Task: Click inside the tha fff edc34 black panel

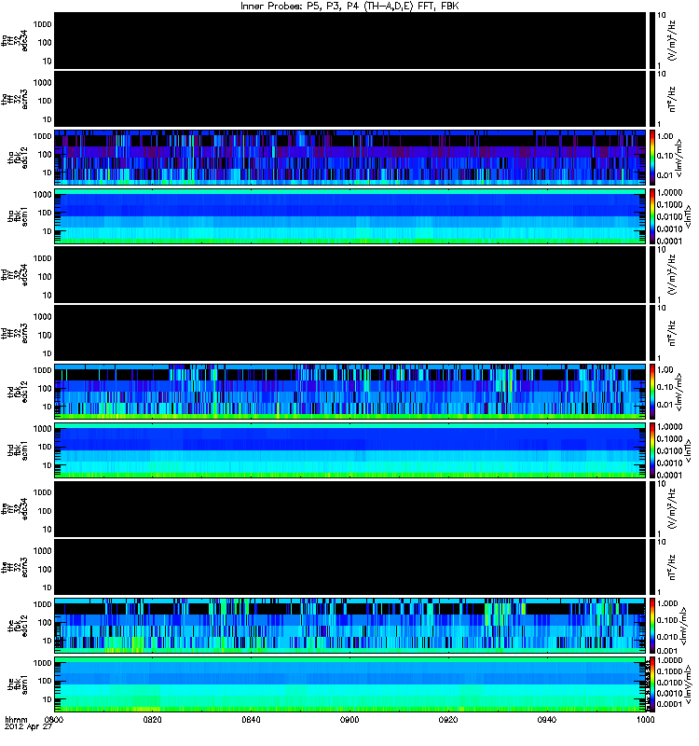Action: pos(350,40)
